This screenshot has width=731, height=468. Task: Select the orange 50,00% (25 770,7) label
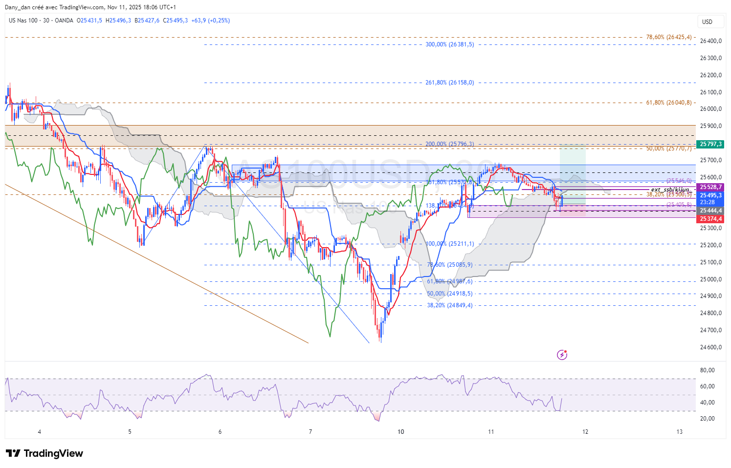(x=669, y=149)
